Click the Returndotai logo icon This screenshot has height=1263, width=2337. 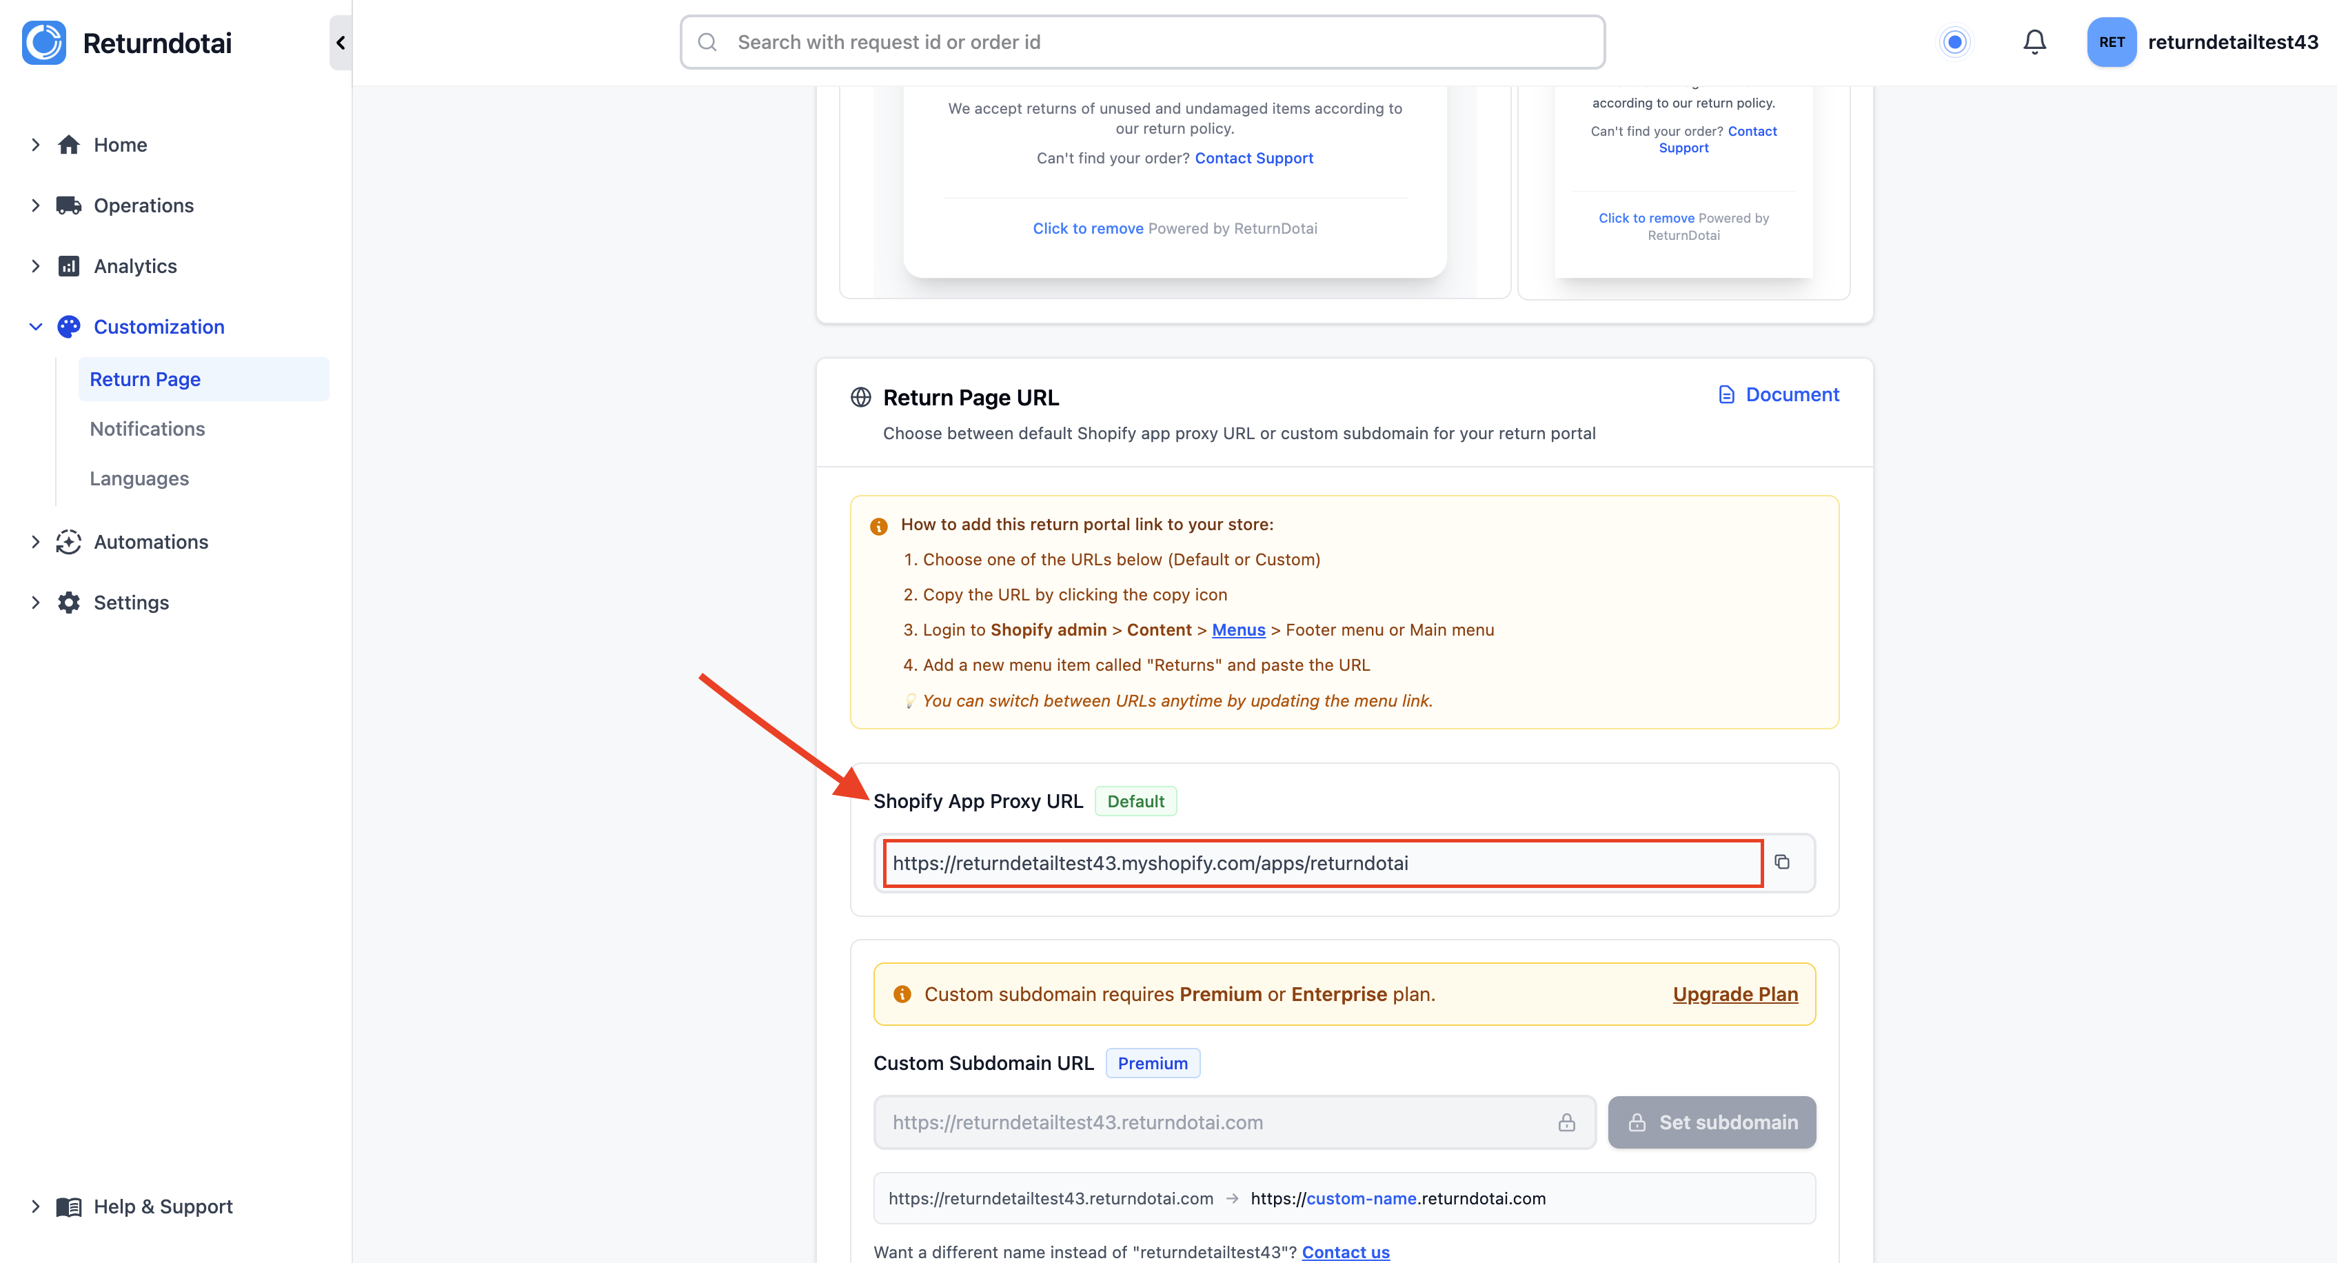click(43, 42)
